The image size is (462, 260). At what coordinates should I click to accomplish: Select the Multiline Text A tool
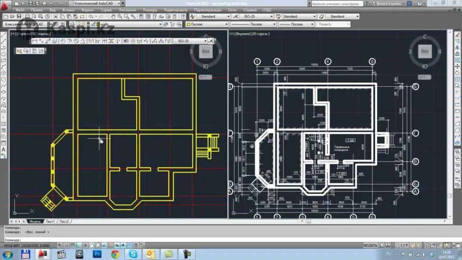(4, 149)
